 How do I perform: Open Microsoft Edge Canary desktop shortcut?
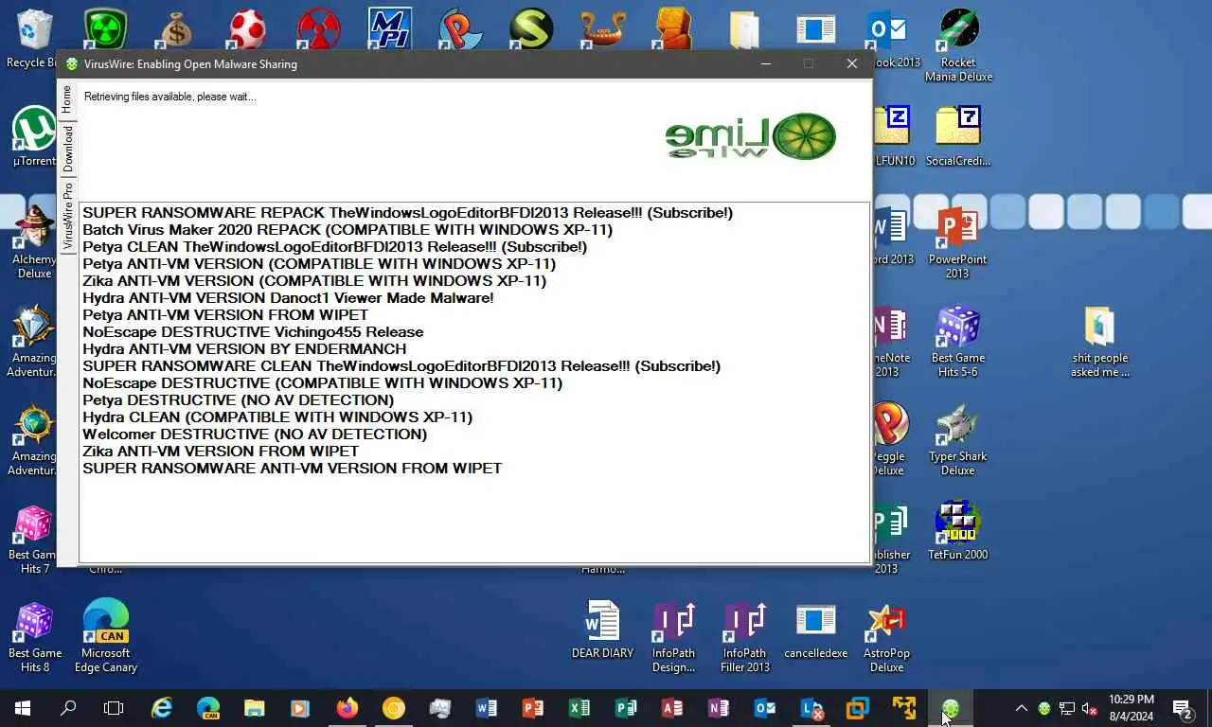click(106, 636)
